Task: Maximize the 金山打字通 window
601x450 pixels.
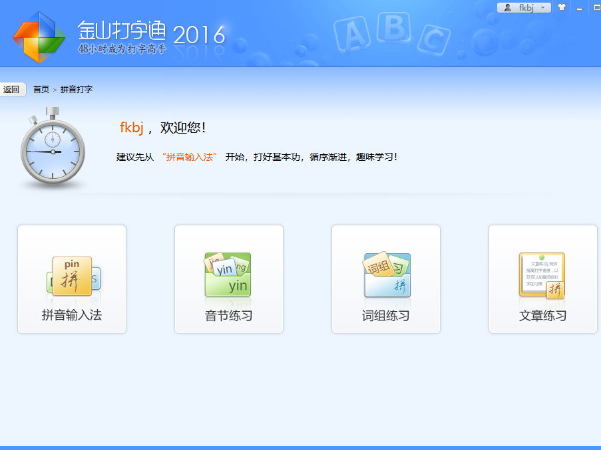Action: 597,8
